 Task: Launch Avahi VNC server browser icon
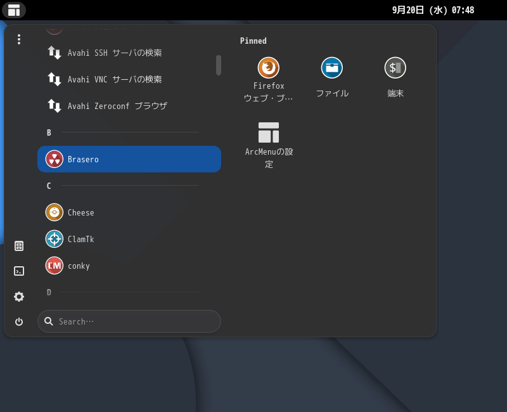click(55, 79)
